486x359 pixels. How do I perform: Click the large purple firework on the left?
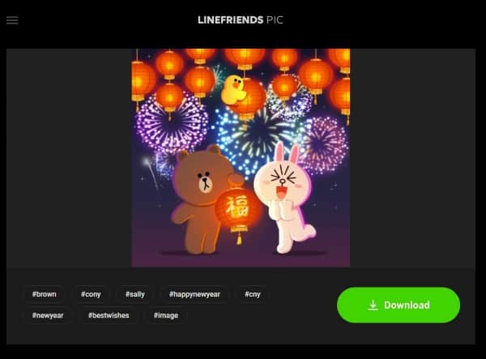(x=172, y=124)
